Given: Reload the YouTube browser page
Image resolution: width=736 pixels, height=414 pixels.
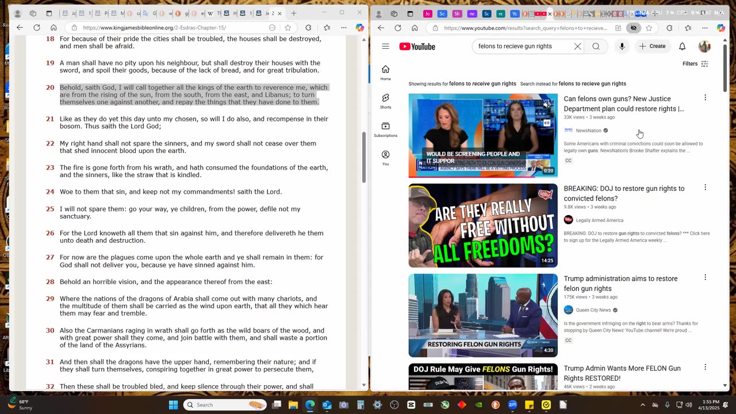Looking at the screenshot, I should click(398, 28).
